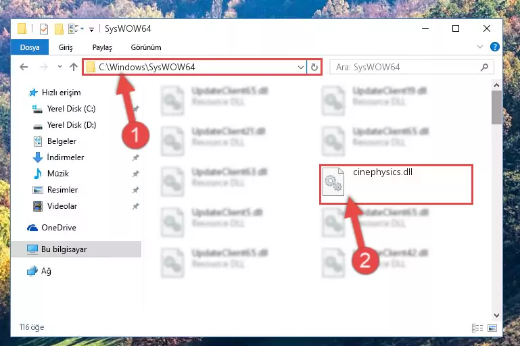Open the Dosya file menu
The image size is (520, 346).
[x=30, y=47]
